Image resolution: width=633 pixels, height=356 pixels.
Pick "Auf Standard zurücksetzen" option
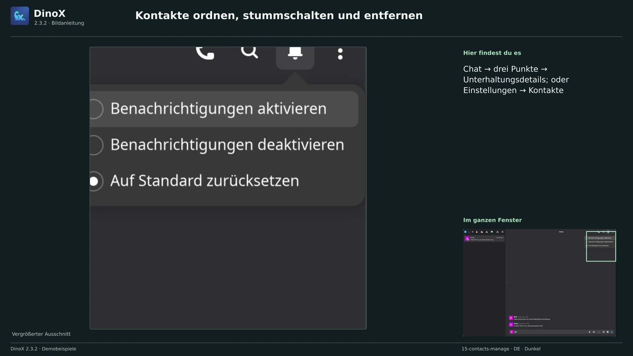pos(224,181)
